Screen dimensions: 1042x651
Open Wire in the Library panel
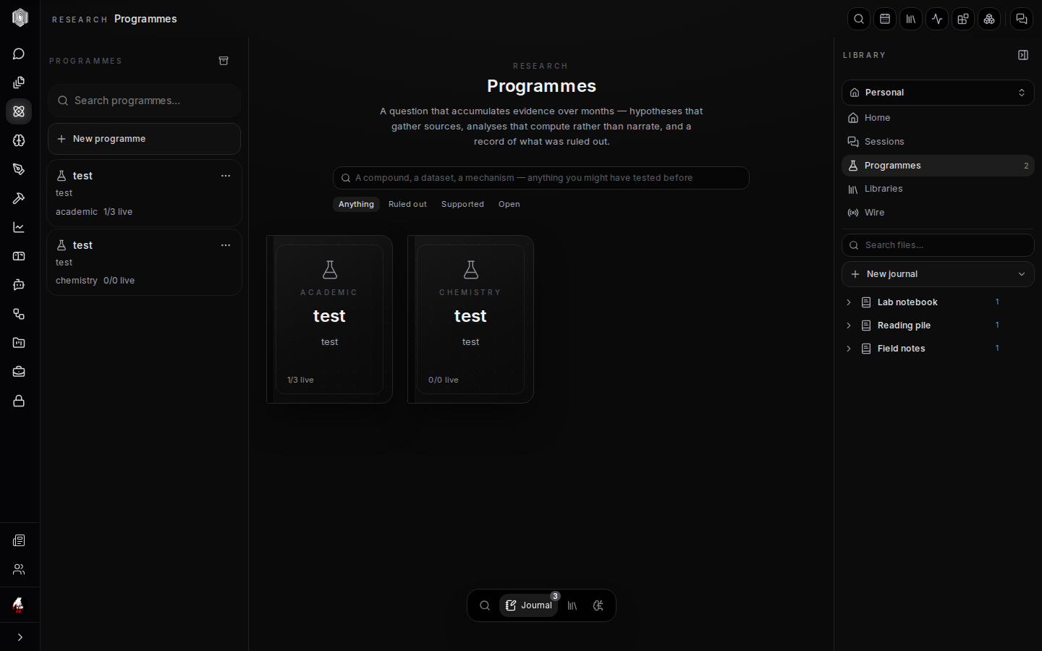[x=938, y=213]
